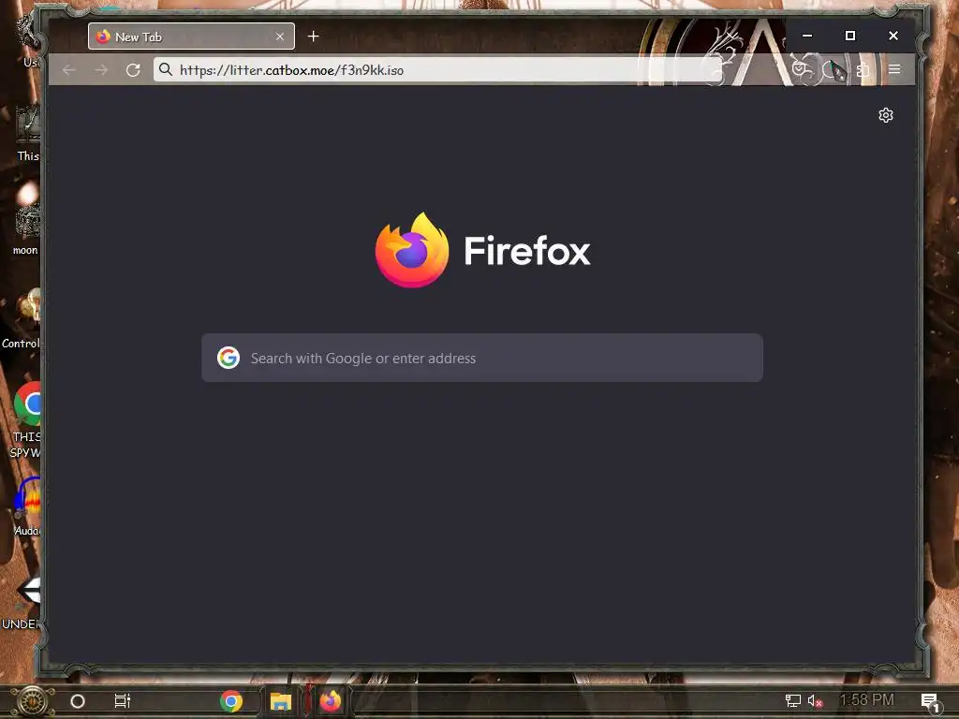The height and width of the screenshot is (719, 959).
Task: Open the Firefox hamburger application menu
Action: pos(894,69)
